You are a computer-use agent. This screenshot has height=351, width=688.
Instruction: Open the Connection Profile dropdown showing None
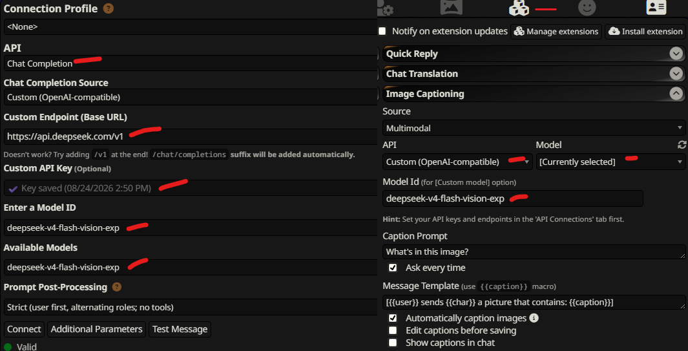point(191,27)
